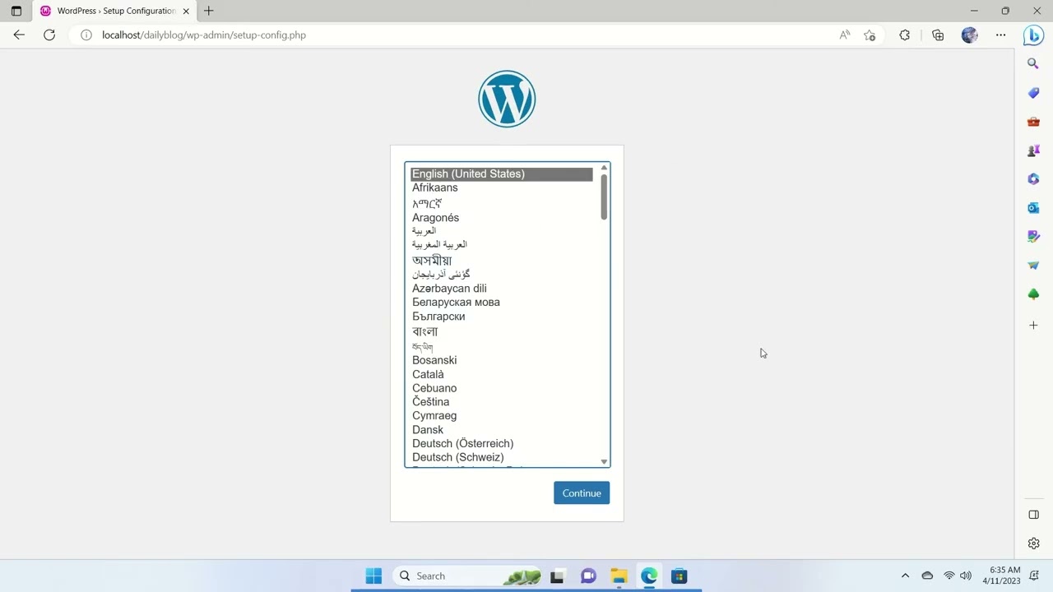1053x592 pixels.
Task: Open the browser profile avatar
Action: coord(970,35)
